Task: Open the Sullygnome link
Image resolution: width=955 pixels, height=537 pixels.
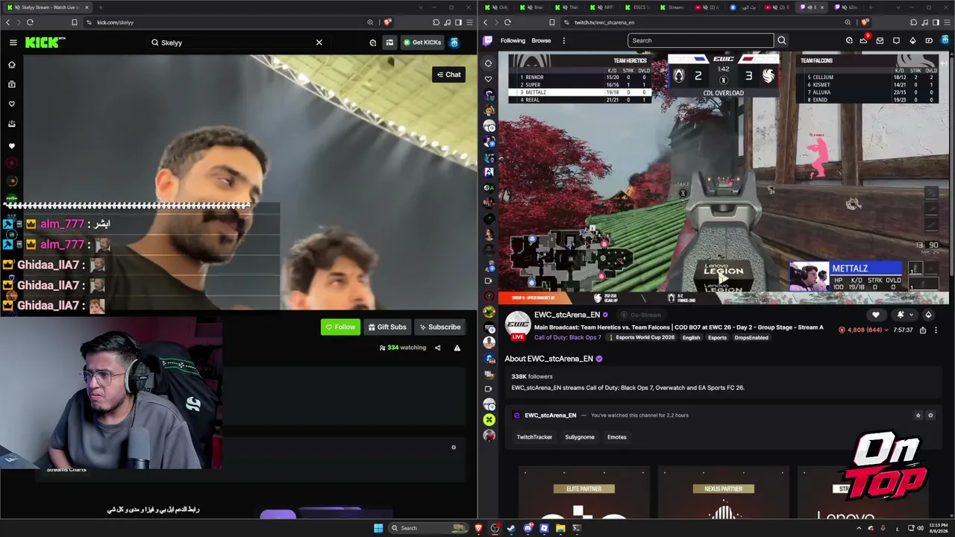Action: tap(580, 437)
